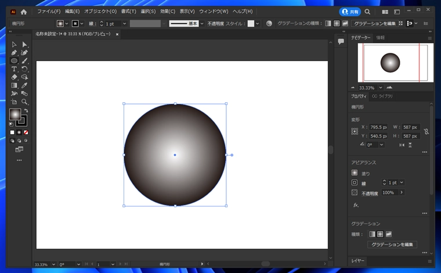The height and width of the screenshot is (273, 441).
Task: Enable Draw Inside mode
Action: 26,141
